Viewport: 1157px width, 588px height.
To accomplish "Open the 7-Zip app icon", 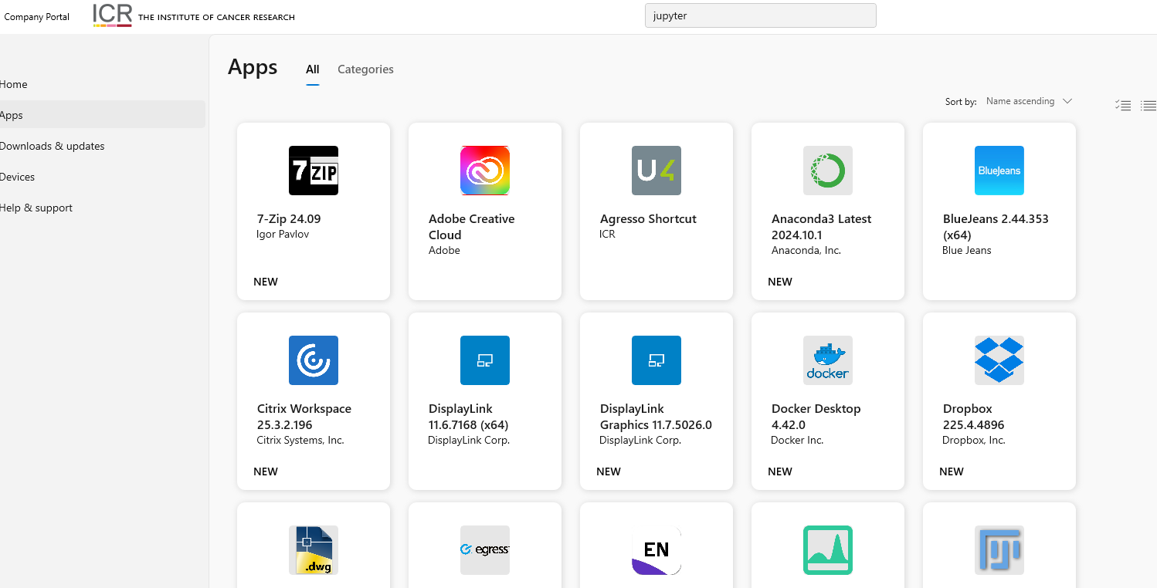I will 314,171.
